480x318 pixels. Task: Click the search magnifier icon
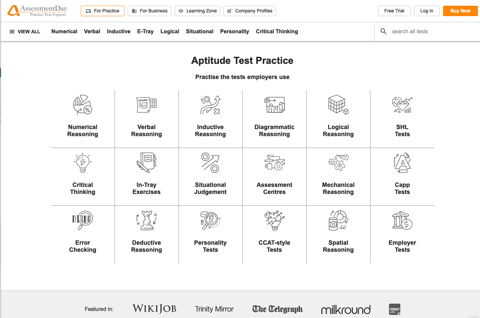[384, 31]
